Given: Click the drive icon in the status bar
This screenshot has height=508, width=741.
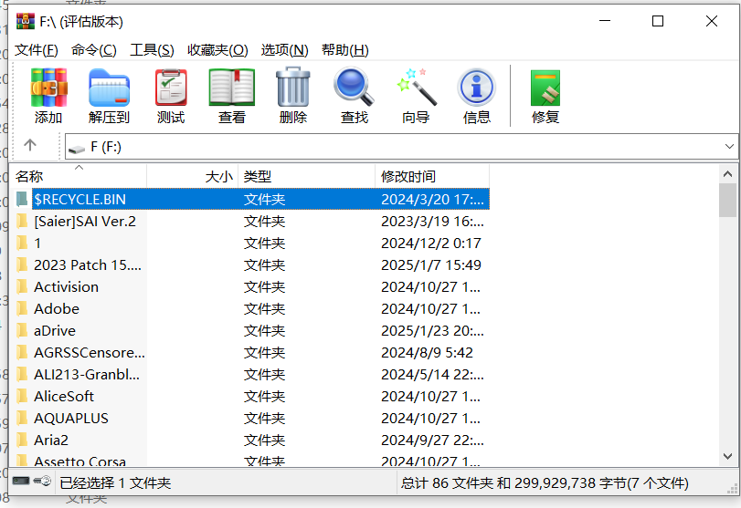Looking at the screenshot, I should [x=21, y=482].
